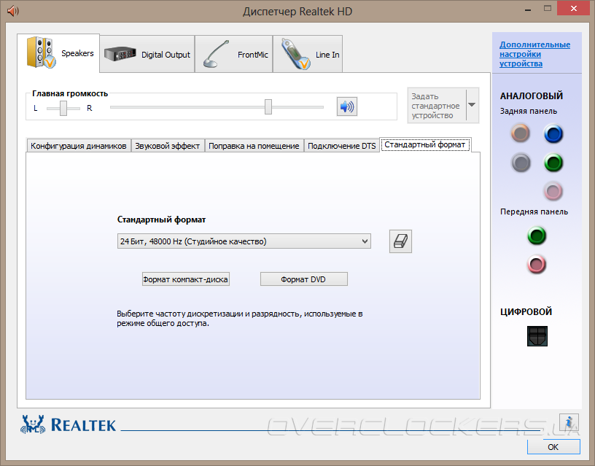Click the speaker icon in title bar

13,11
